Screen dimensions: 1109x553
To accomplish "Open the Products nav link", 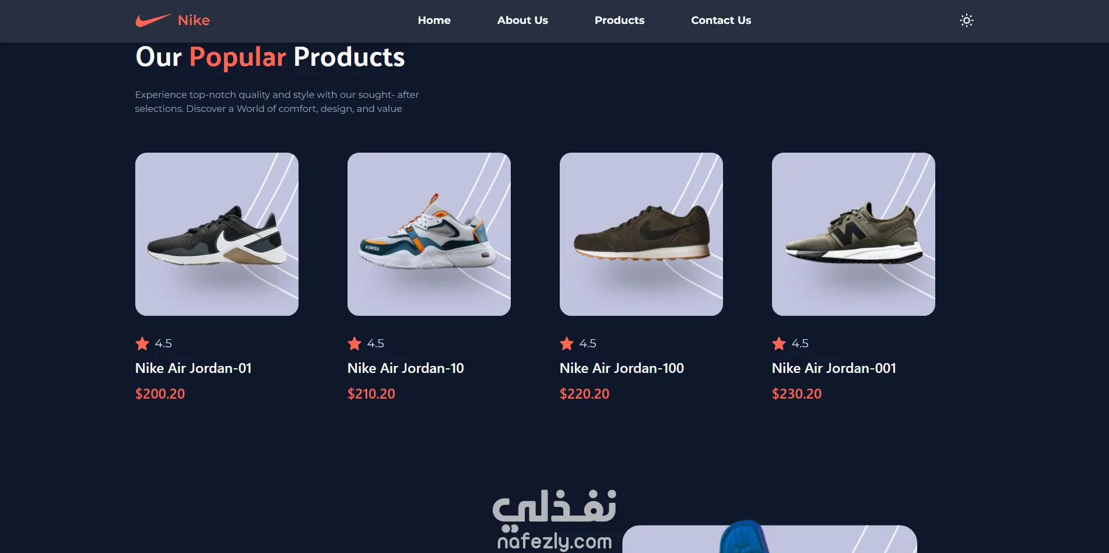I will pos(619,20).
